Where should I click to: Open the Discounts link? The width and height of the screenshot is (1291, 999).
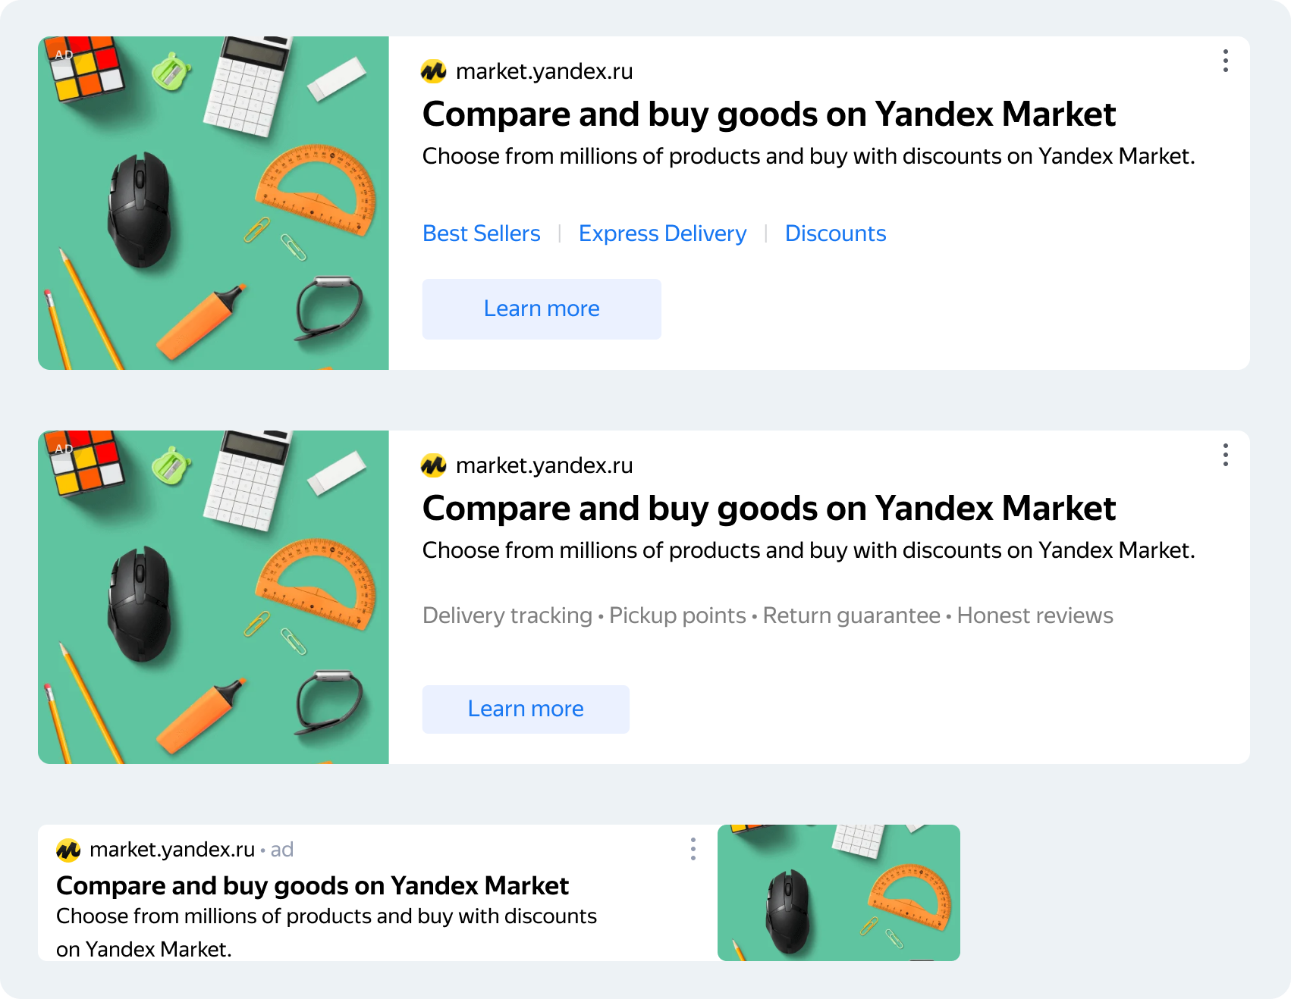click(x=835, y=233)
